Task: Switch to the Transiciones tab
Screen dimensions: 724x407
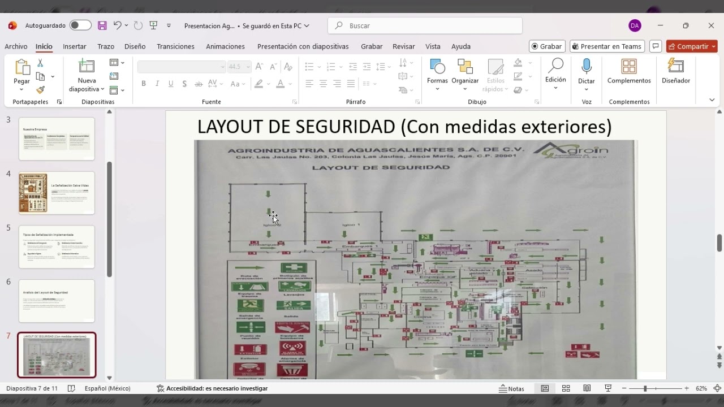Action: click(175, 46)
